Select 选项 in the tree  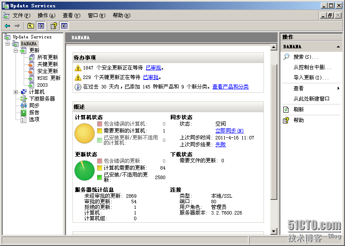coord(34,120)
